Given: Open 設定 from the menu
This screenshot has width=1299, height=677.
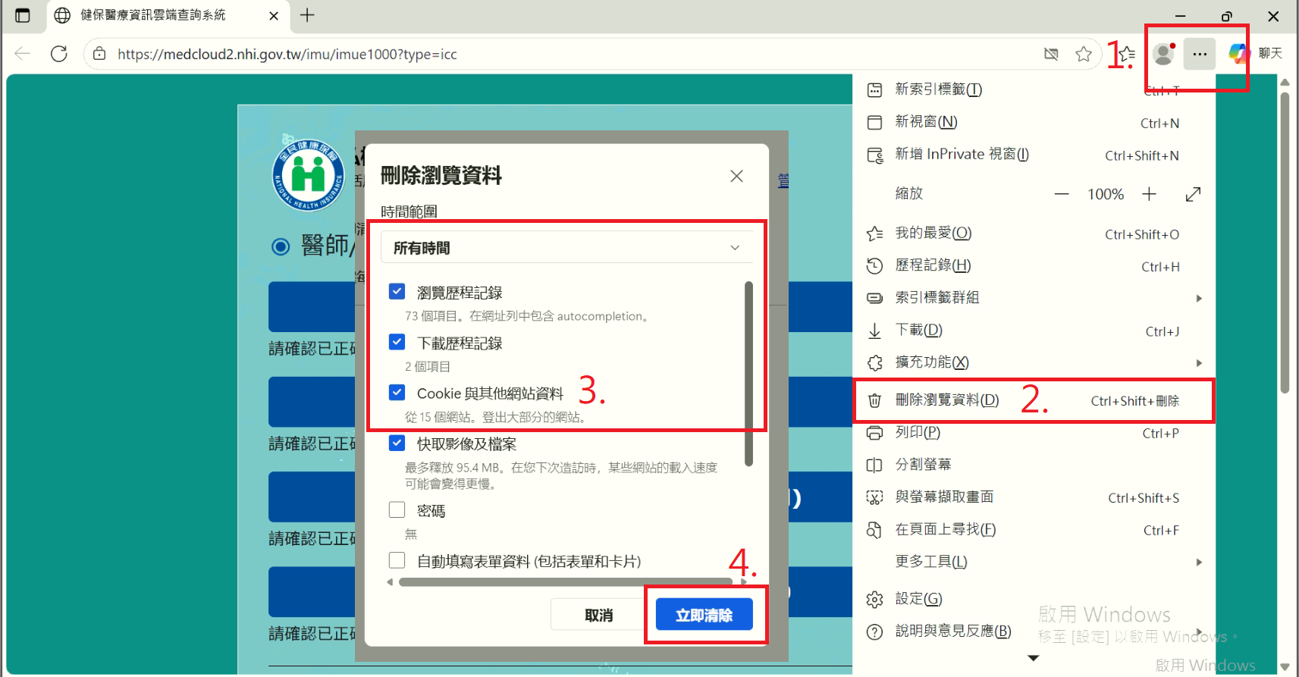Looking at the screenshot, I should tap(1034, 599).
